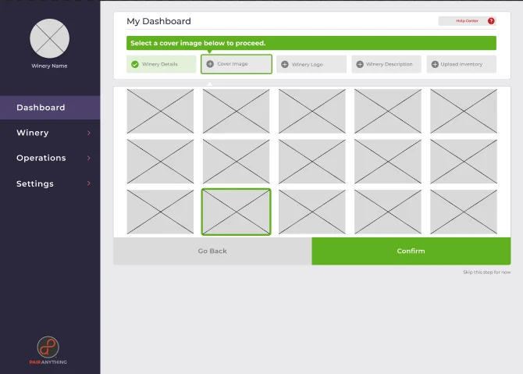Click the green-highlighted selected cover image
The image size is (523, 374).
tap(237, 212)
